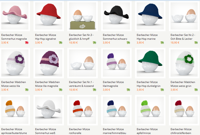This screenshot has height=135, width=200.
Task: Open the black Sommerhut schwarz product image
Action: (116, 16)
